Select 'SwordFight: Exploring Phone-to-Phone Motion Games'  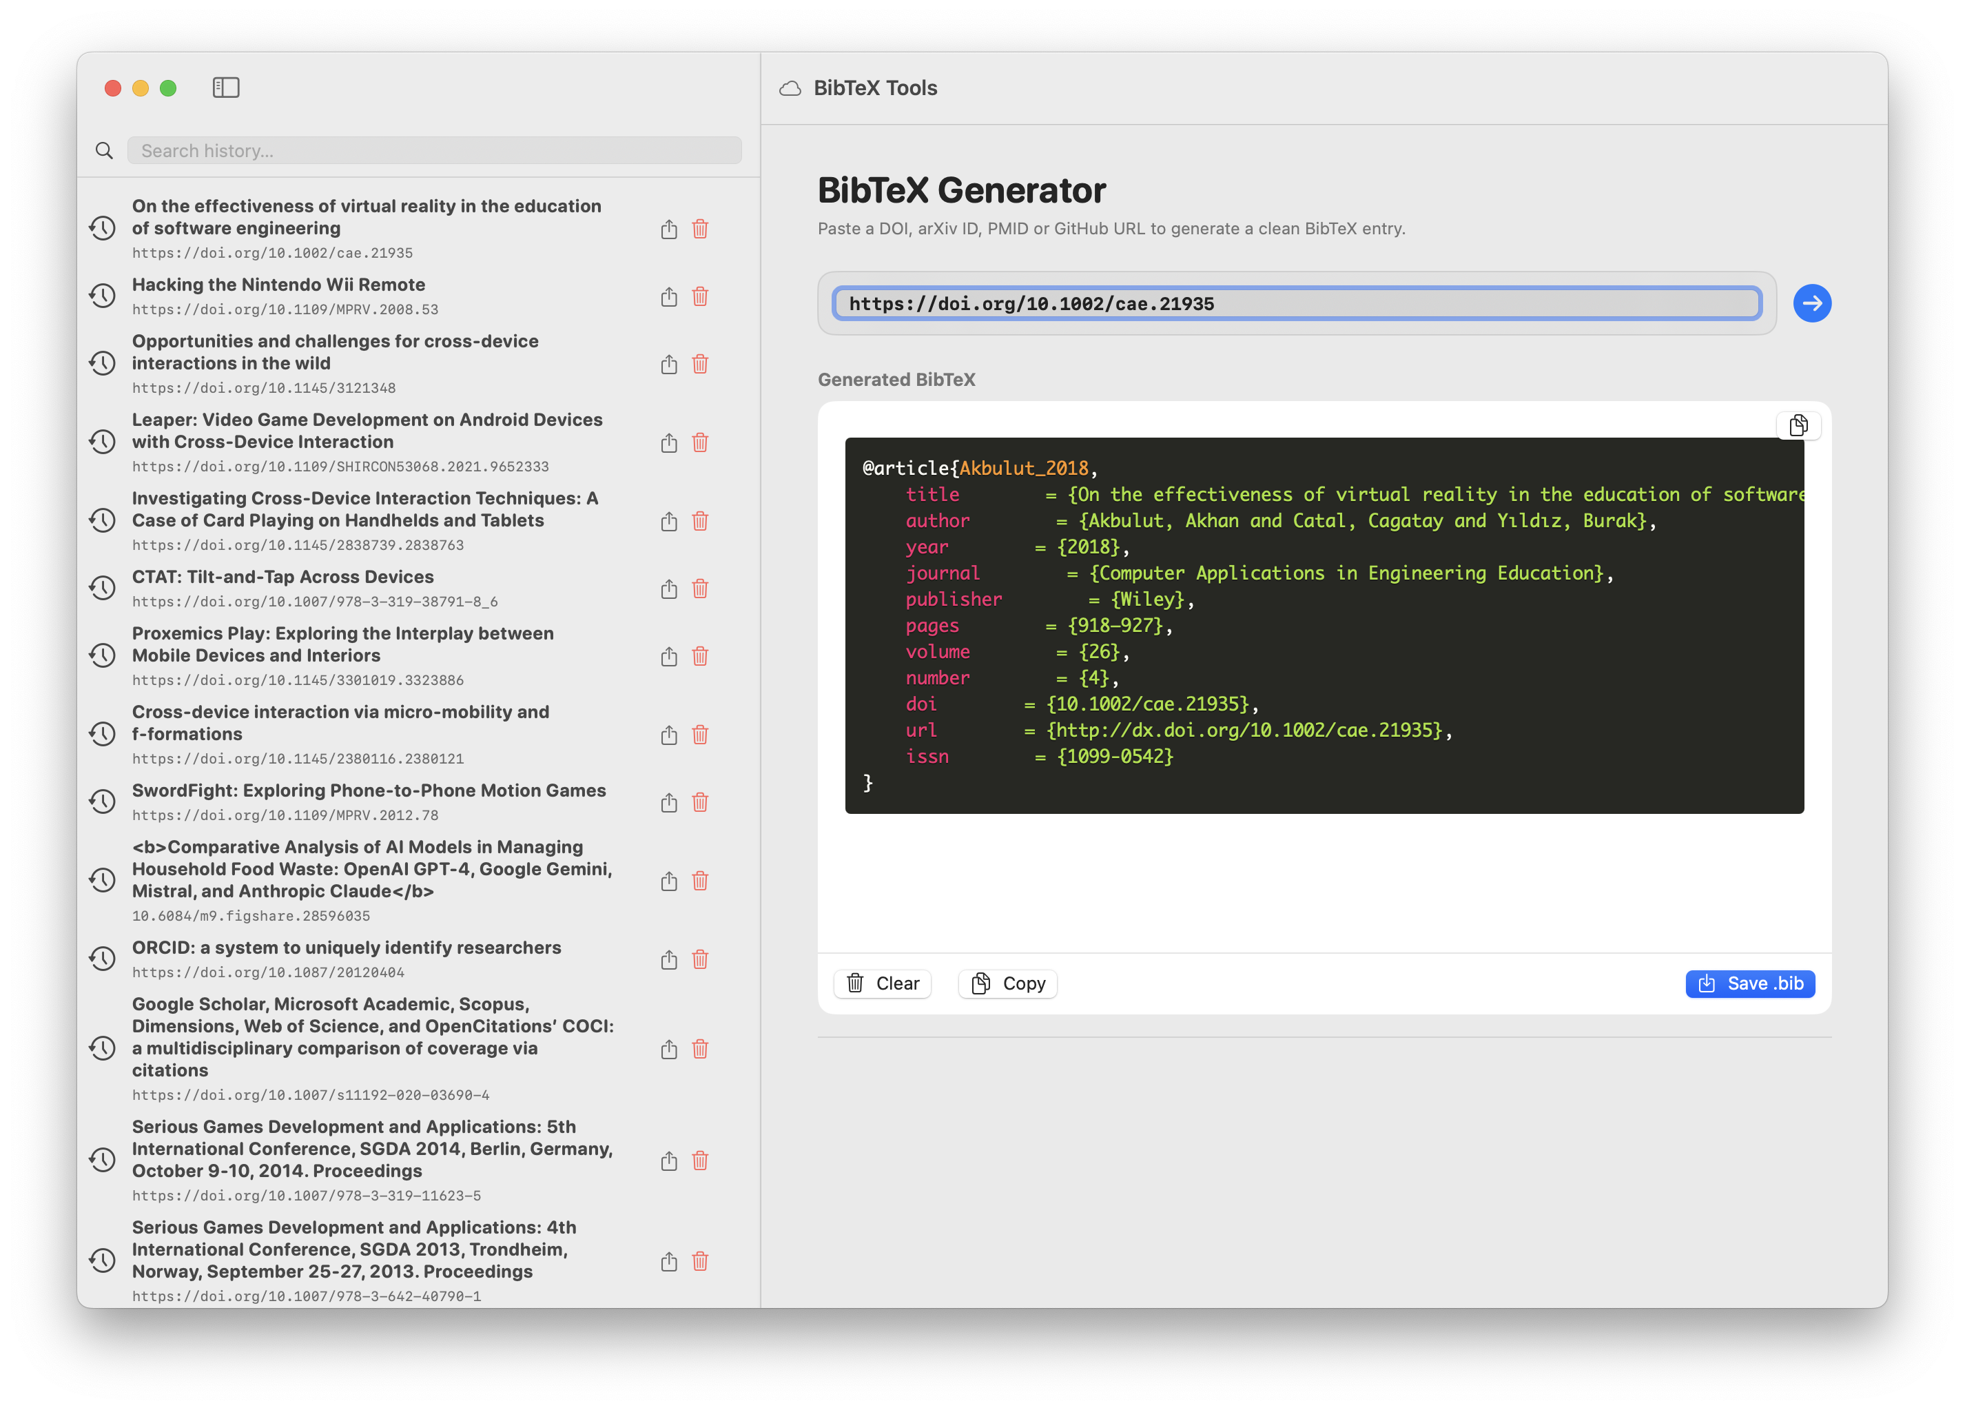[369, 790]
